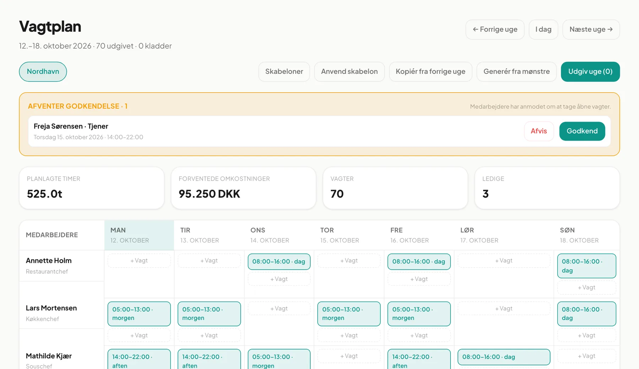This screenshot has height=369, width=639.
Task: Add shift for Annette Holm on Tuesday
Action: click(x=209, y=261)
